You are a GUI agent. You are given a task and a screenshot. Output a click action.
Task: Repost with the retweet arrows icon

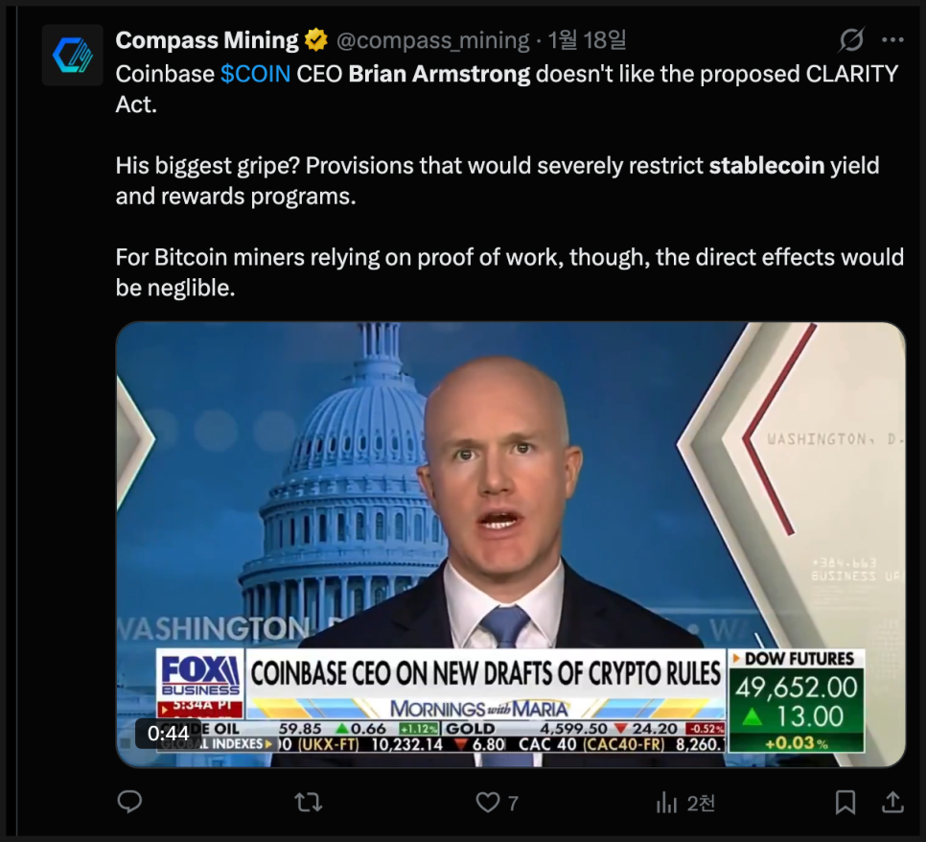(309, 803)
